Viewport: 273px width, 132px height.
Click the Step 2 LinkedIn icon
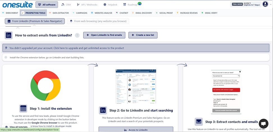click(x=103, y=110)
